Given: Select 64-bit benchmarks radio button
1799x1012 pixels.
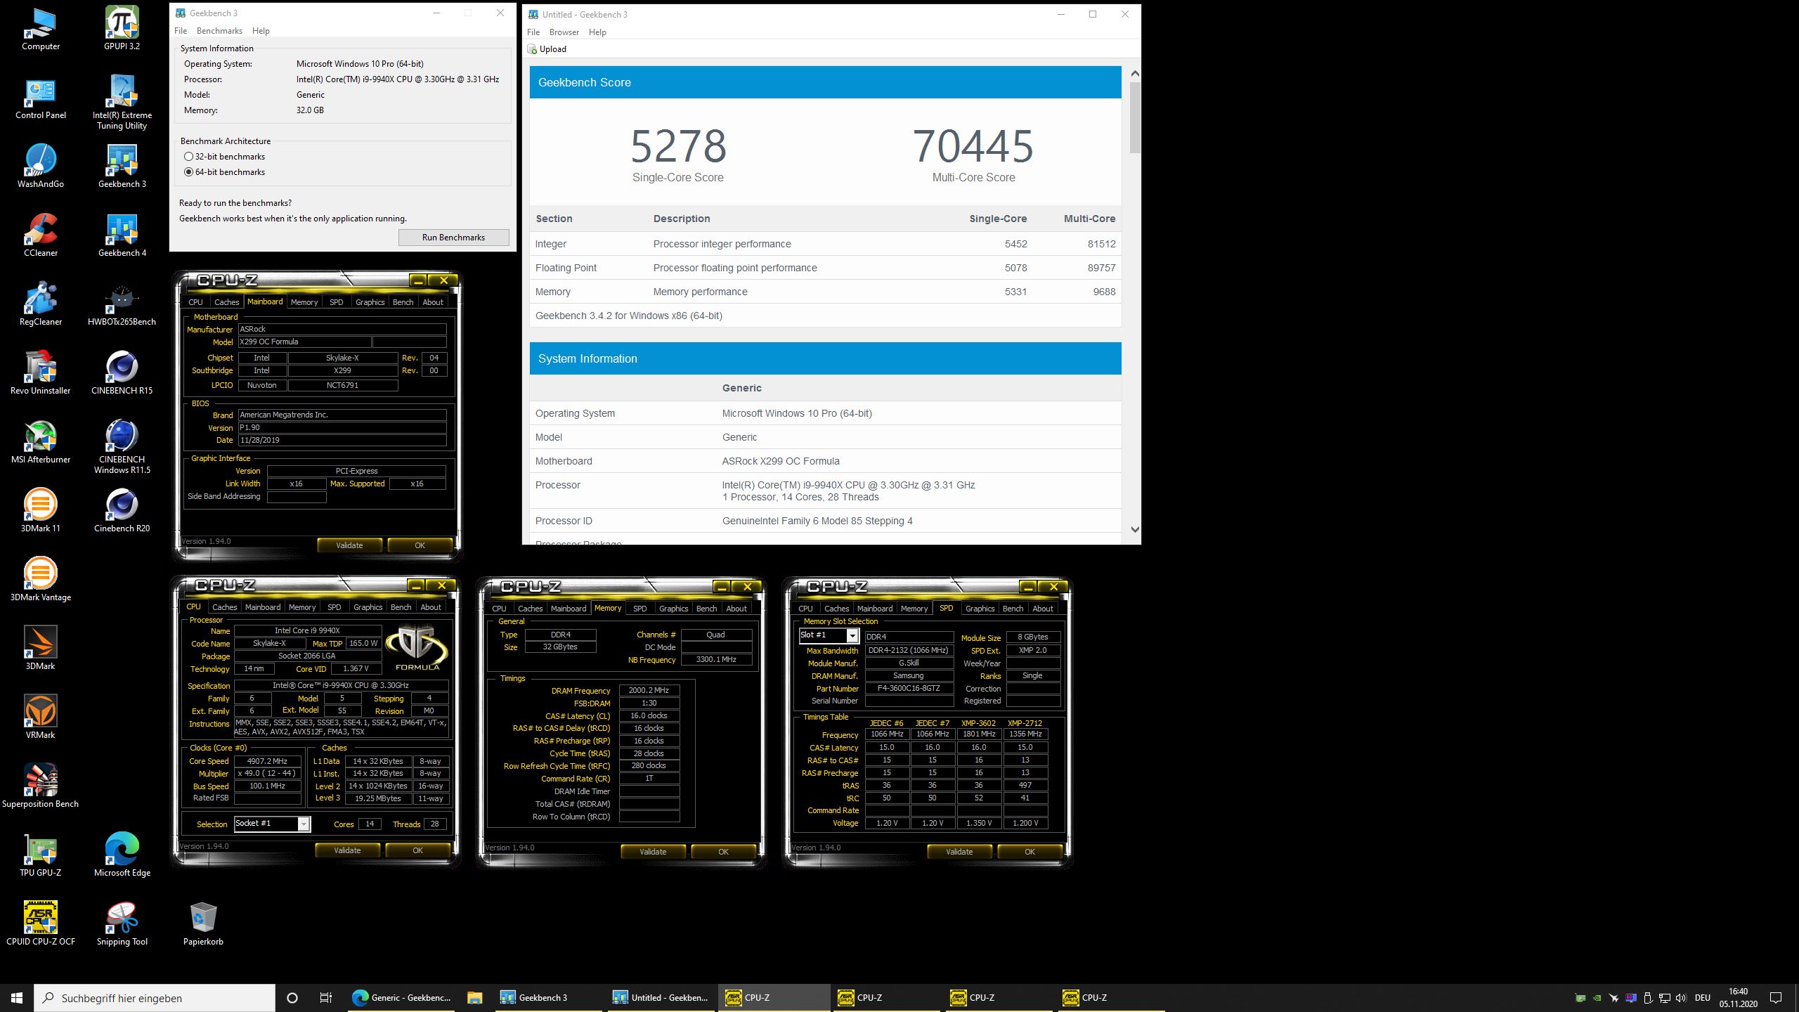Looking at the screenshot, I should tap(188, 172).
